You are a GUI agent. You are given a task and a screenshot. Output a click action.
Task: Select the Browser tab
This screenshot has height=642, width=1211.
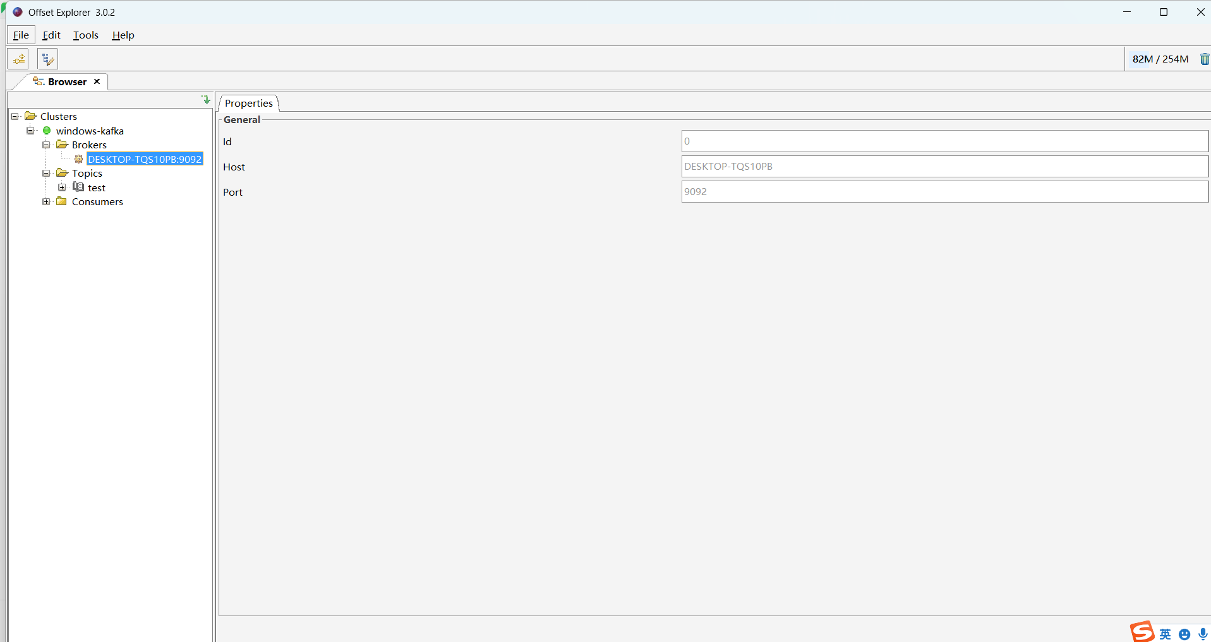67,81
